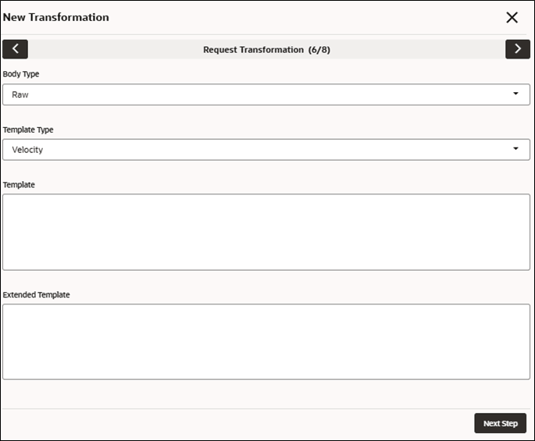Click the Next Step button

pyautogui.click(x=500, y=423)
